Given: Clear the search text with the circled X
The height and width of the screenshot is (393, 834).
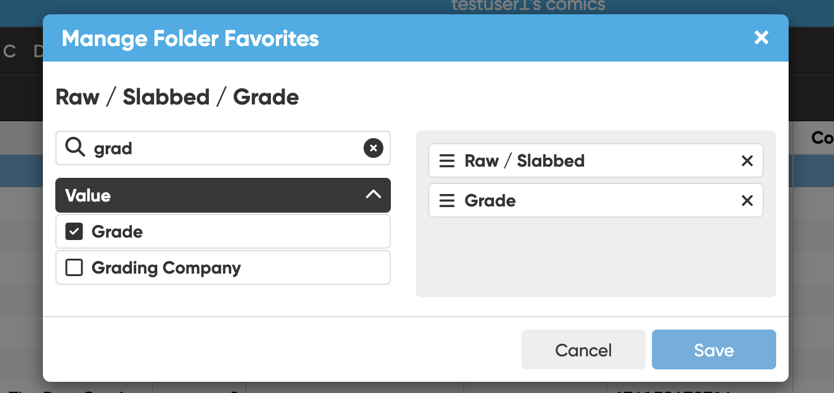Looking at the screenshot, I should click(x=373, y=148).
